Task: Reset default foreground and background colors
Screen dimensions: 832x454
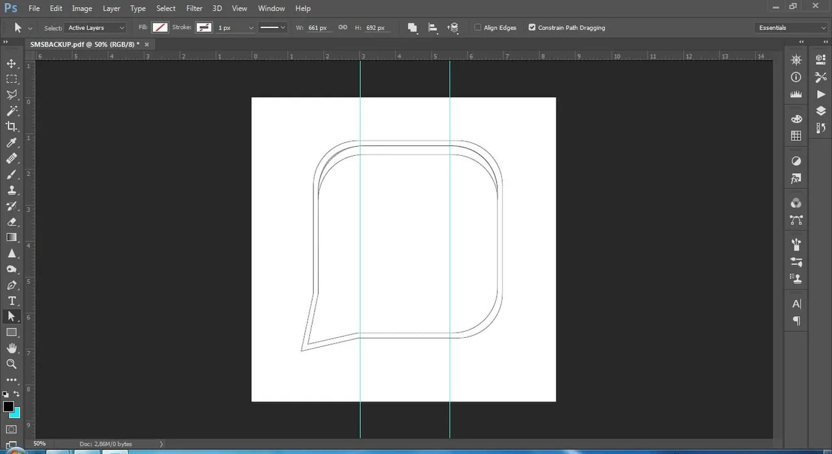Action: [6, 394]
